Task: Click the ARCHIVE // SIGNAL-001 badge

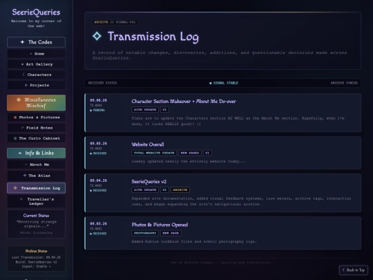Action: tap(115, 22)
